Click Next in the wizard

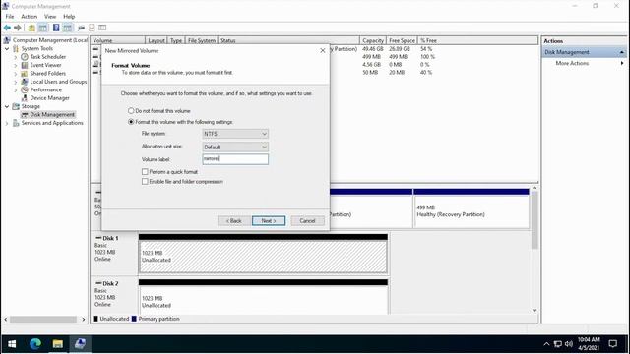[x=269, y=220]
